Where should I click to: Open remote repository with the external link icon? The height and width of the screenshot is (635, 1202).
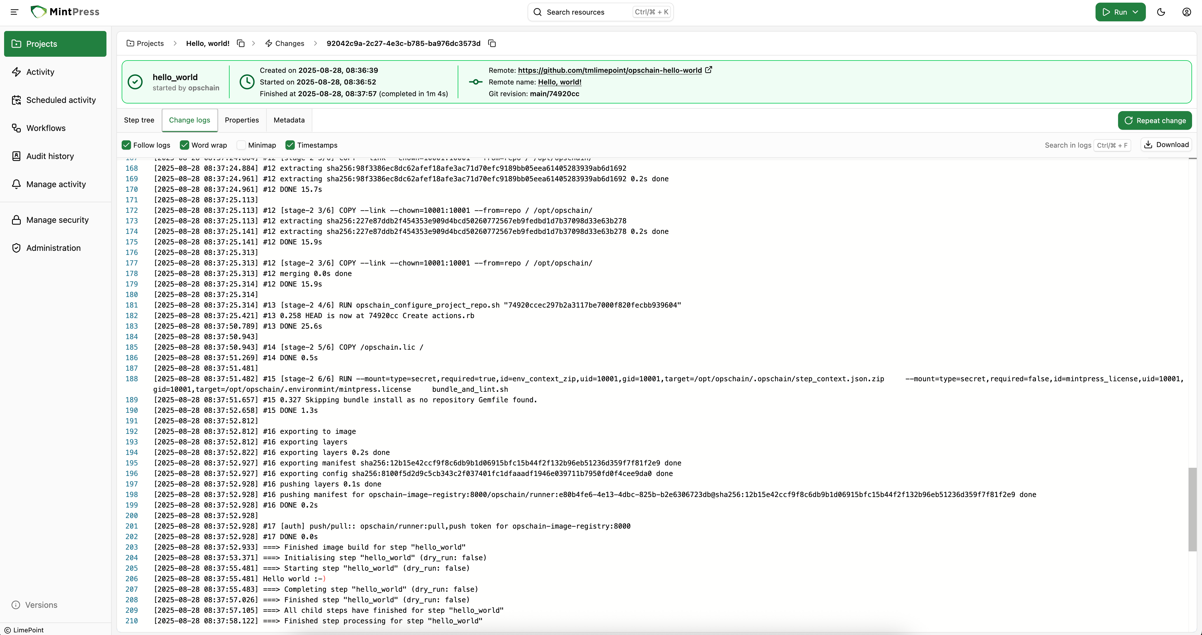708,70
